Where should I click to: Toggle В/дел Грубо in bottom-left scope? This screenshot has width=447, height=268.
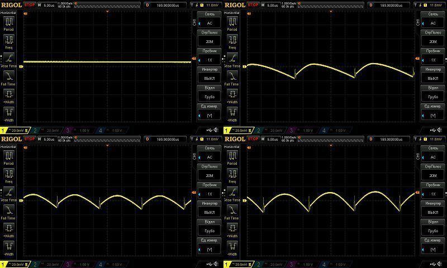210,228
